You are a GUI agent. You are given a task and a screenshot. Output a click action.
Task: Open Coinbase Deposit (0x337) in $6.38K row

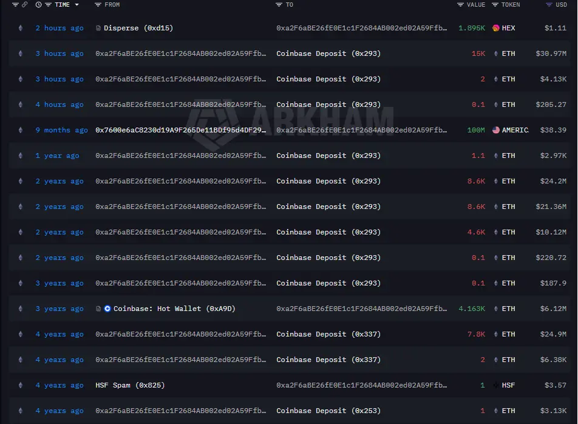coord(328,360)
